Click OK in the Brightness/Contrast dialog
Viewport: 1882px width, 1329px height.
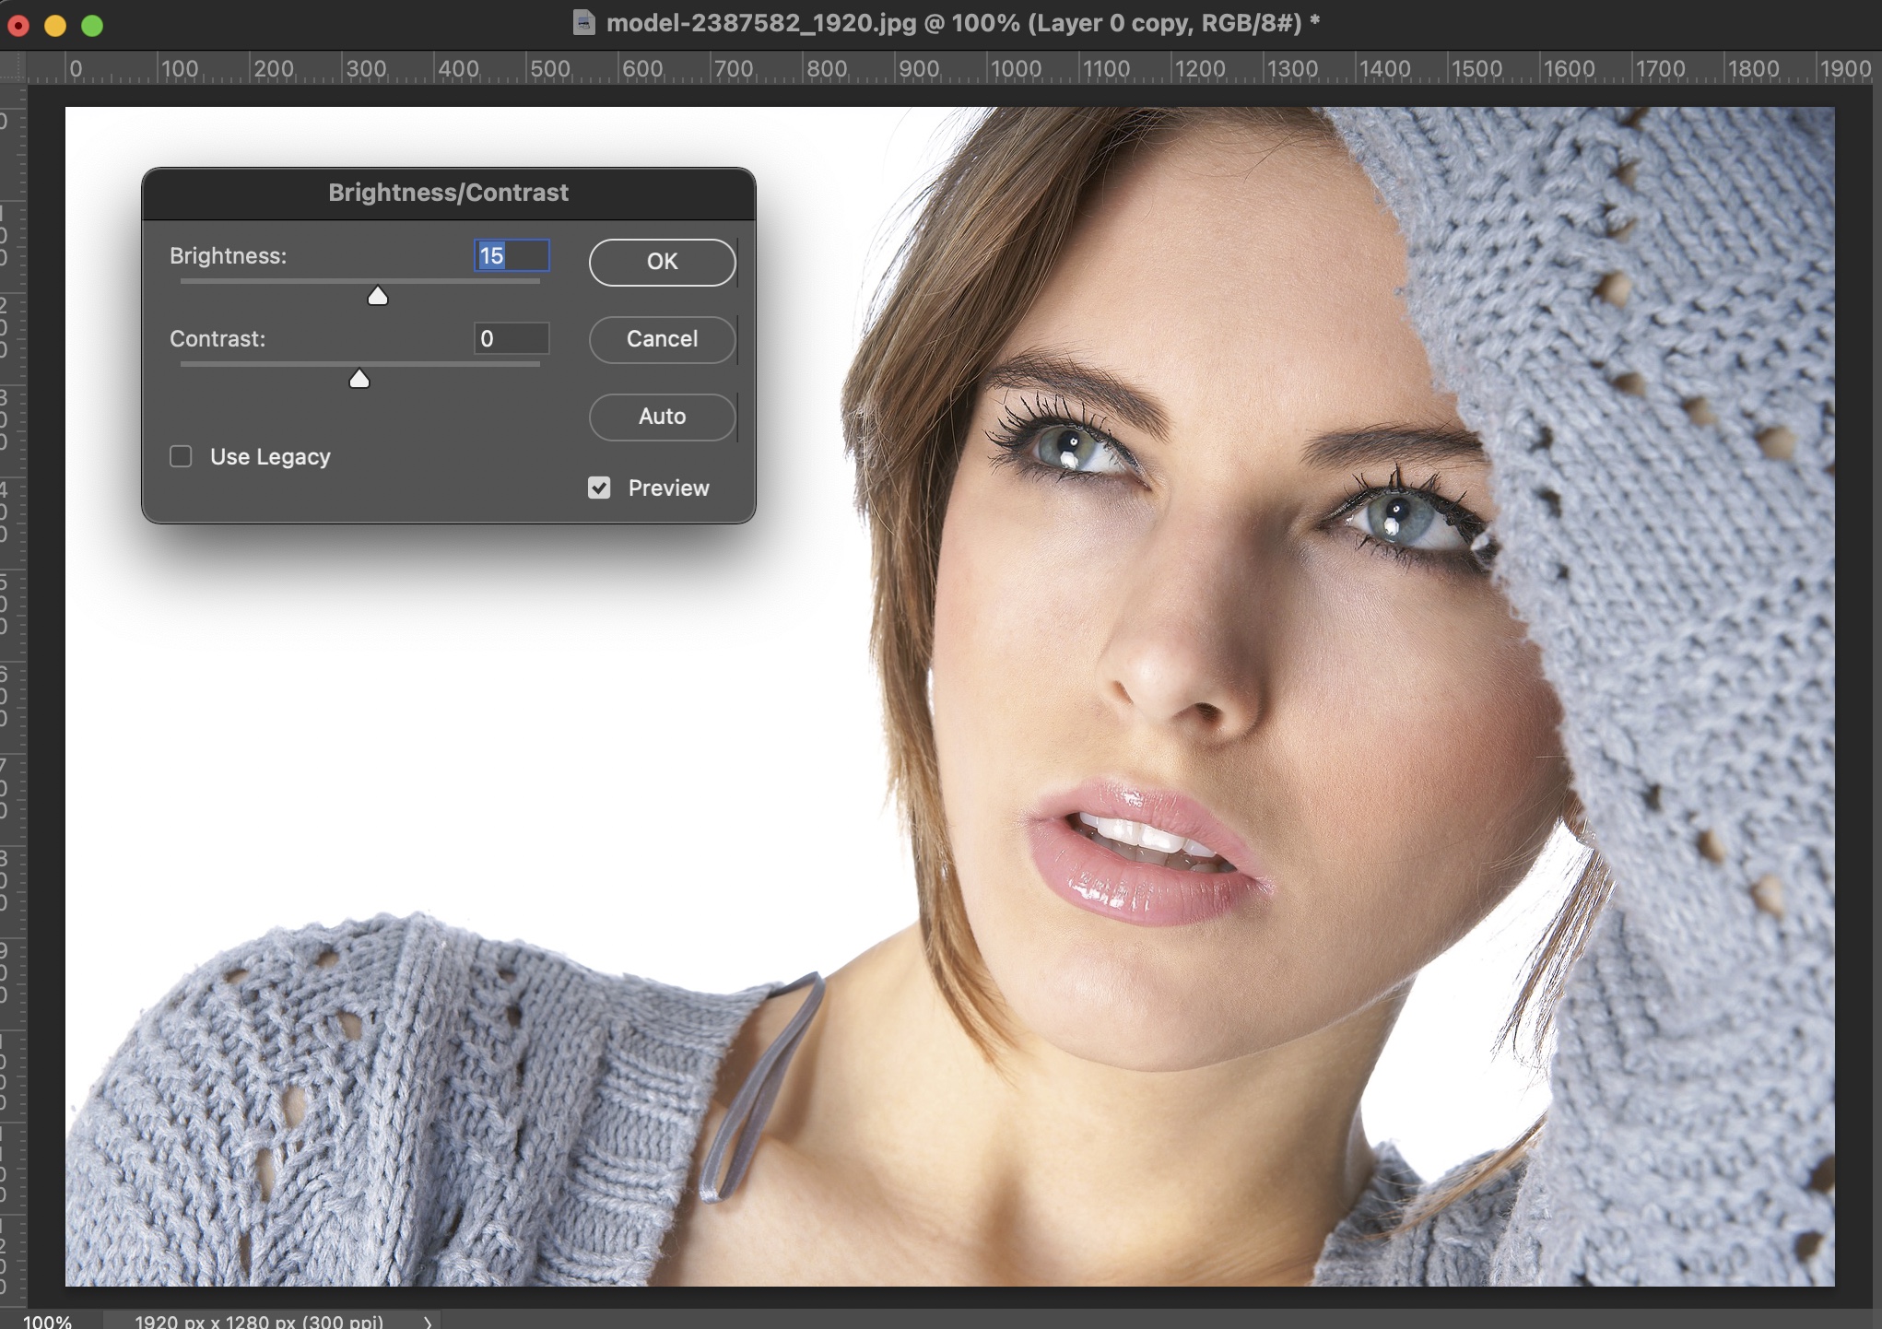[662, 262]
